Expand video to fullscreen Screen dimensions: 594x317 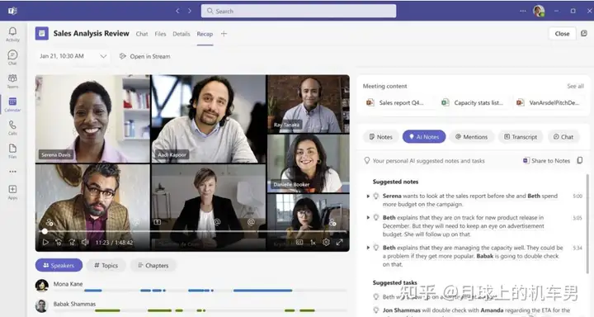340,243
